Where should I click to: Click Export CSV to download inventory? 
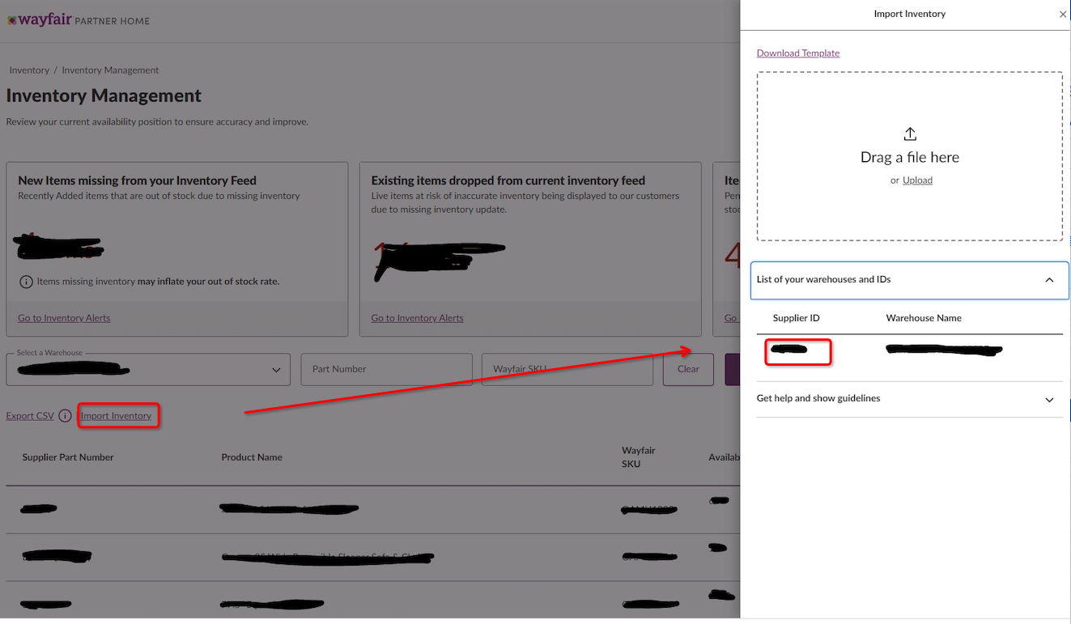pyautogui.click(x=30, y=415)
